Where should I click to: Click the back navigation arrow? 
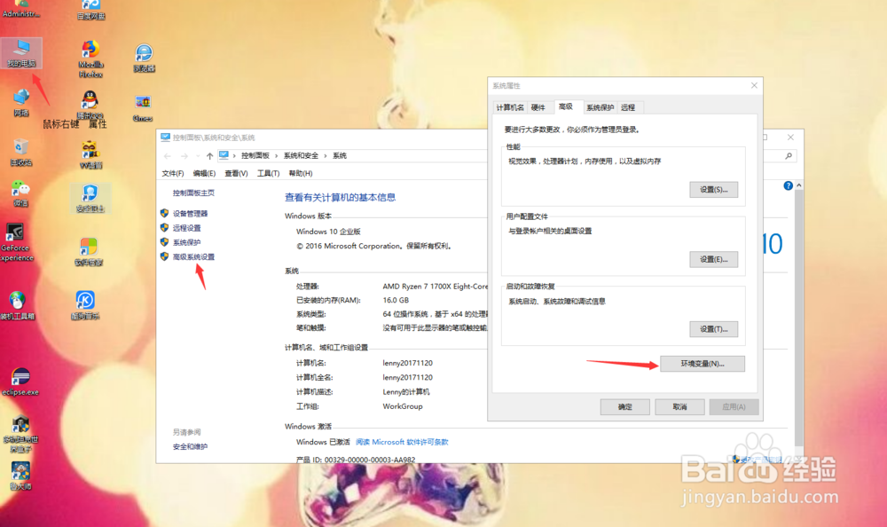(x=167, y=155)
